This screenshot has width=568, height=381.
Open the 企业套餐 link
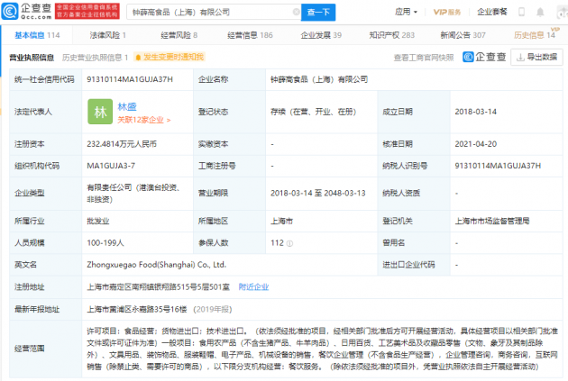tap(492, 12)
